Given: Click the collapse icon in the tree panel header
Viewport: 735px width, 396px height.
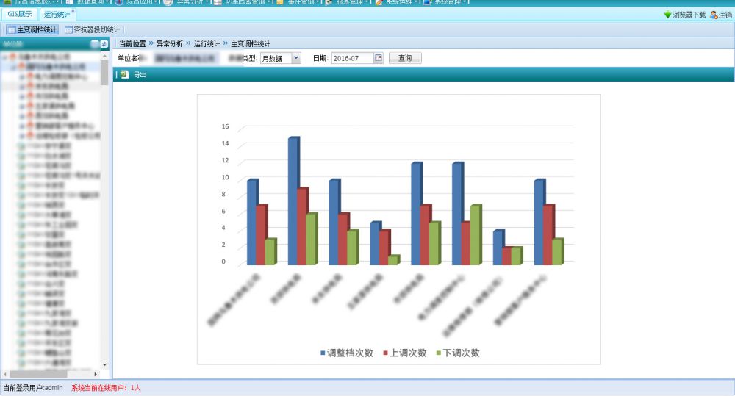Looking at the screenshot, I should pyautogui.click(x=95, y=45).
